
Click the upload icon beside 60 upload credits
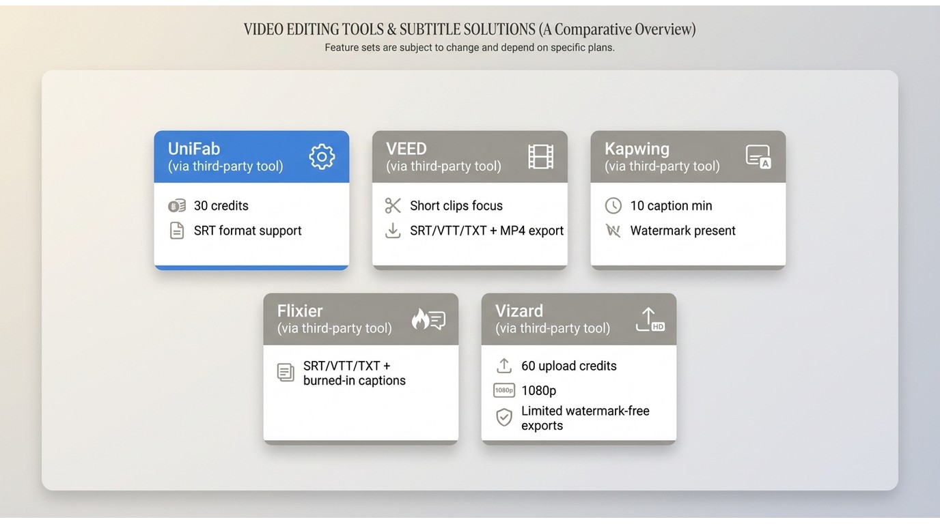click(x=504, y=366)
